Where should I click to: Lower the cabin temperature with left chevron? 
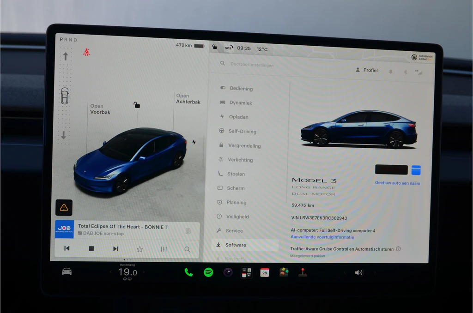pyautogui.click(x=111, y=272)
